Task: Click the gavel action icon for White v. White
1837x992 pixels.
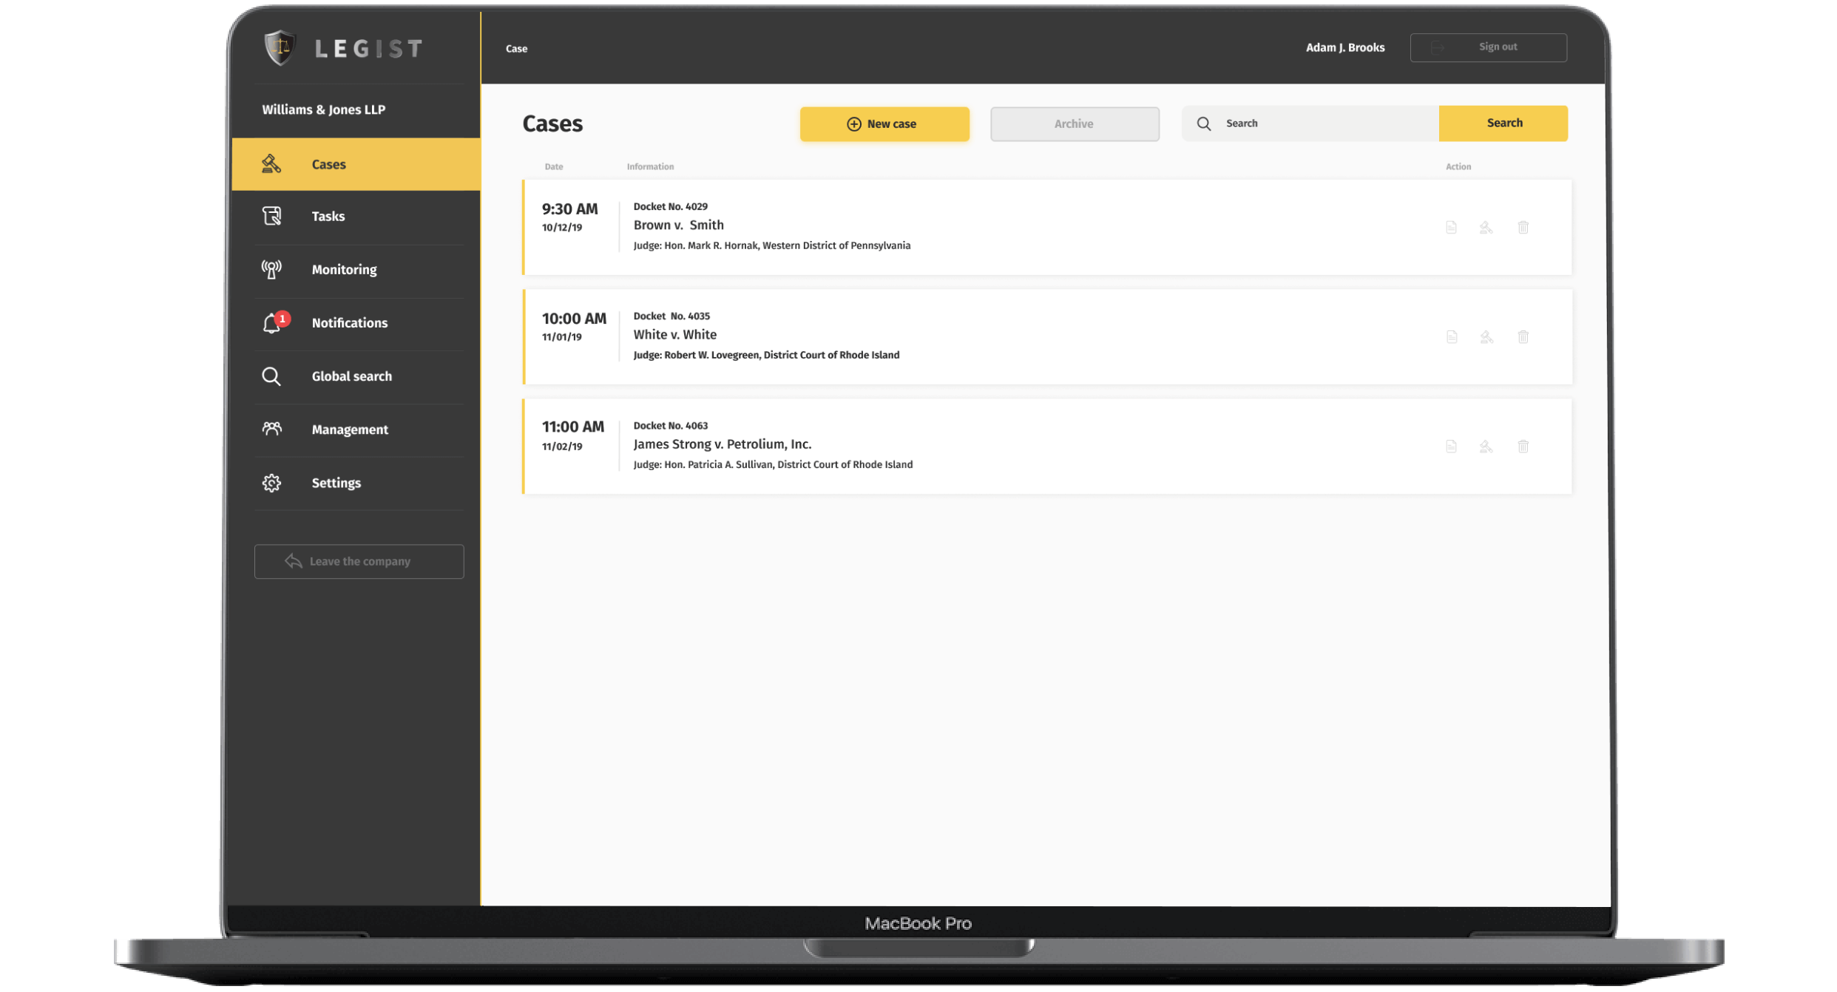Action: (x=1486, y=337)
